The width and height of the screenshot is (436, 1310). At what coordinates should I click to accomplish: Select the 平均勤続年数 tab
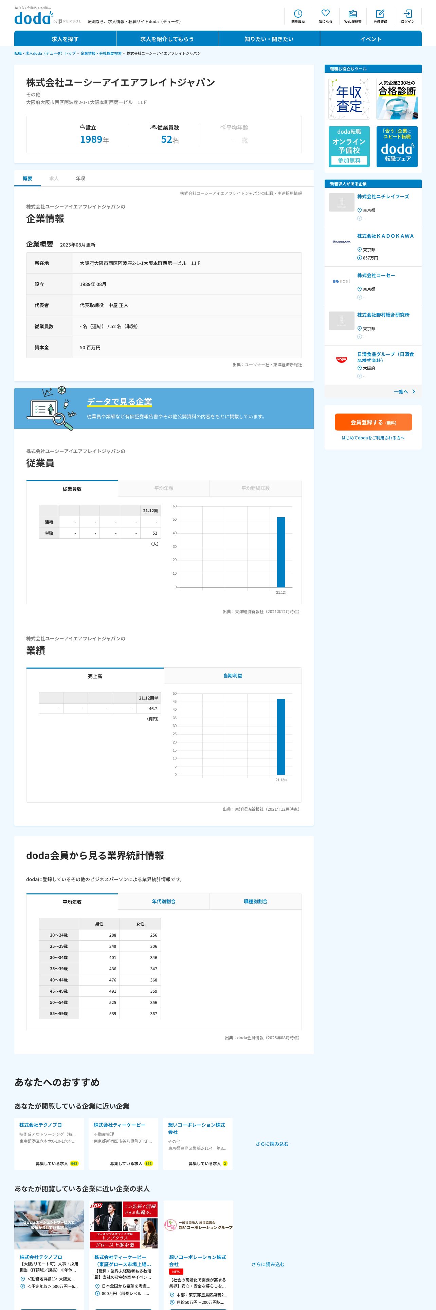(x=255, y=488)
